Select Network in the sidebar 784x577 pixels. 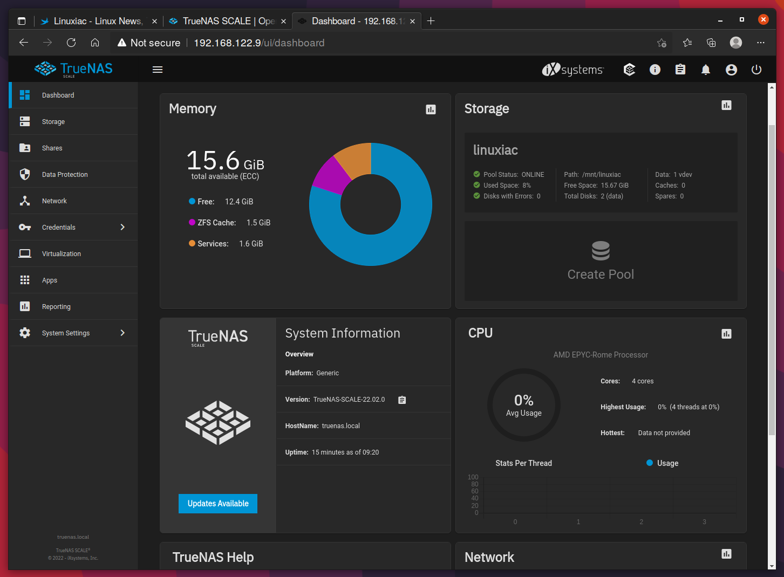pos(73,201)
